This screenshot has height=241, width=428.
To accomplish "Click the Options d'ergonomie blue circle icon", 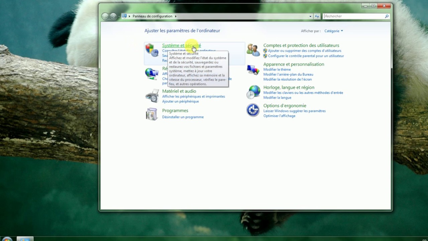I will tap(253, 110).
